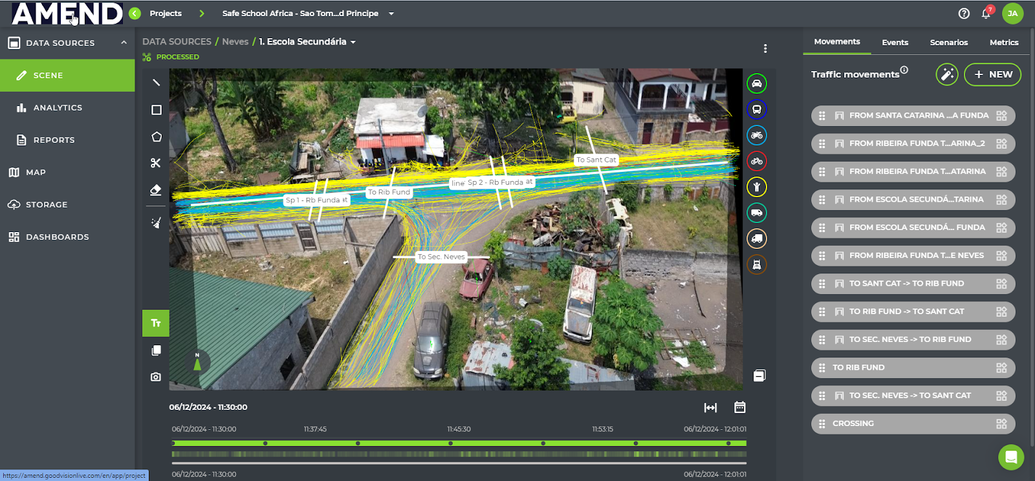The width and height of the screenshot is (1035, 481).
Task: Click the copy layers icon
Action: [156, 350]
